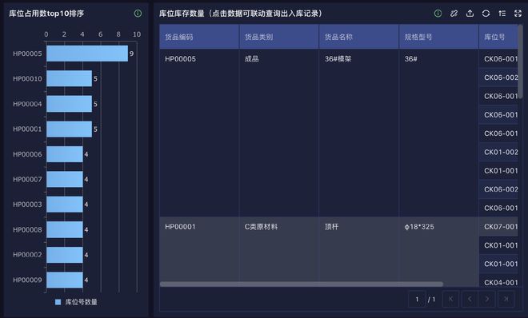Click the 规格型号 column header

[438, 37]
